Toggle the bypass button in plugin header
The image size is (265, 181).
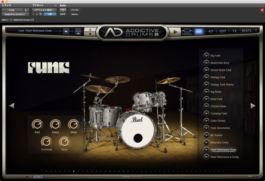(x=75, y=9)
